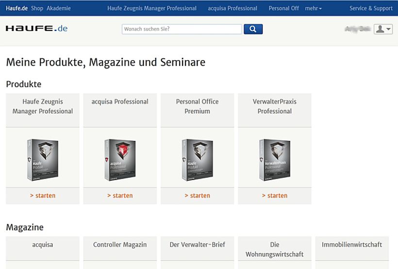Focus the Wonach suchen Sie search field
This screenshot has width=398, height=269.
coord(182,29)
